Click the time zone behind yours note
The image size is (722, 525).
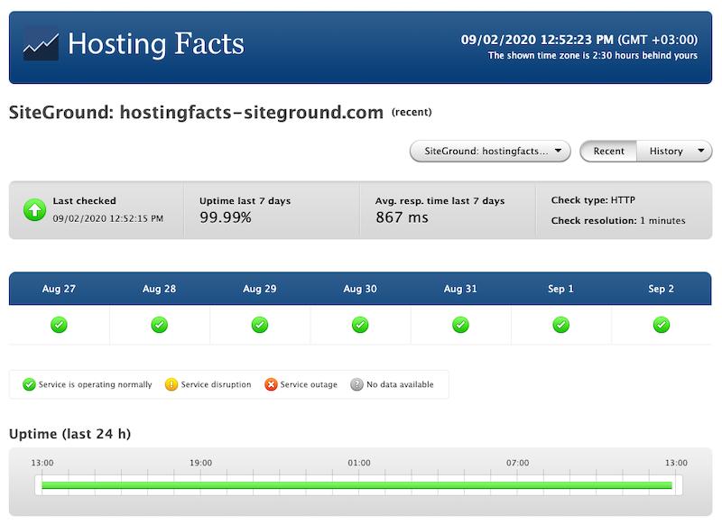tap(593, 55)
